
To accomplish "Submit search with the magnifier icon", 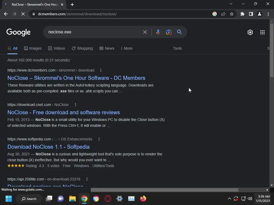I will (179, 32).
